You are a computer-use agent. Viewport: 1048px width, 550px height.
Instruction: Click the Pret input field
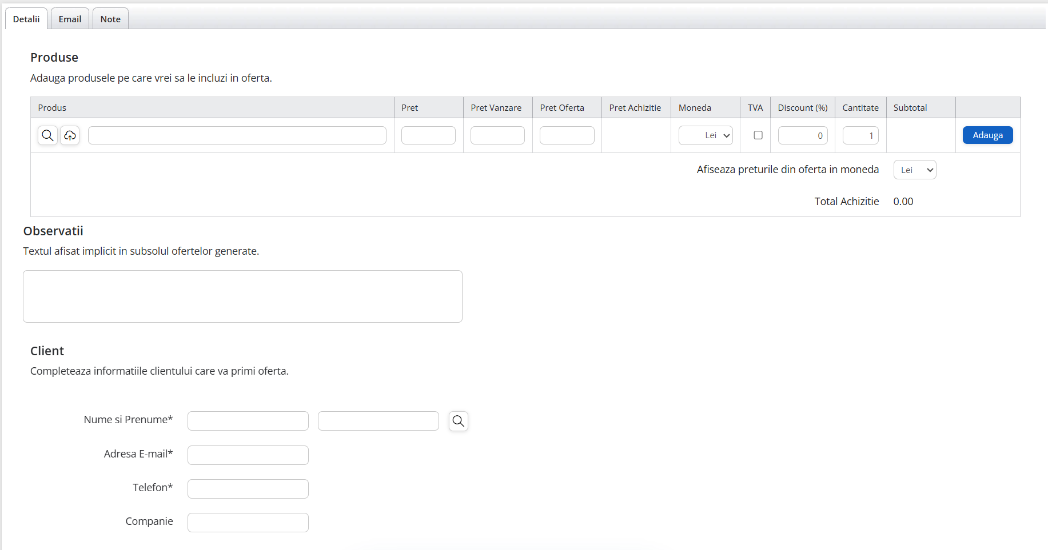(x=428, y=135)
